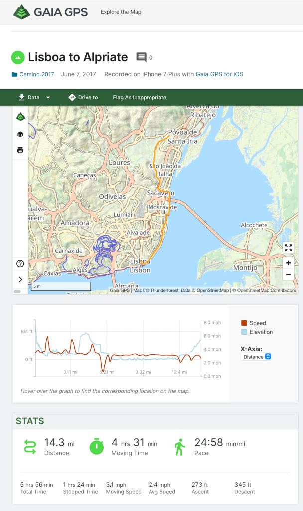Image resolution: width=303 pixels, height=511 pixels.
Task: Zoom in on the map
Action: click(288, 263)
